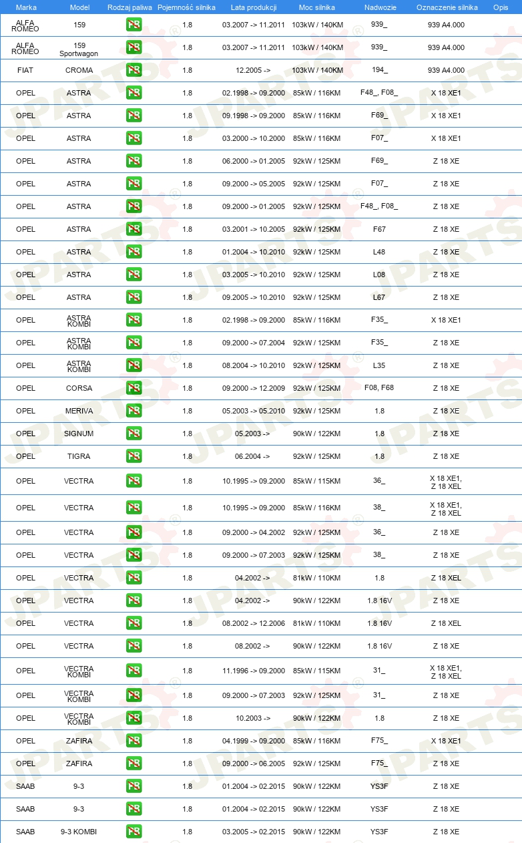522x843 pixels.
Task: Click the "Marka" column header
Action: pyautogui.click(x=26, y=7)
